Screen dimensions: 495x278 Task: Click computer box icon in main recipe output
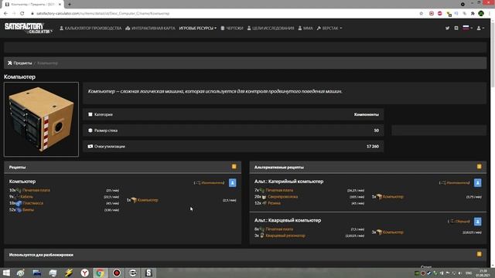click(x=134, y=200)
